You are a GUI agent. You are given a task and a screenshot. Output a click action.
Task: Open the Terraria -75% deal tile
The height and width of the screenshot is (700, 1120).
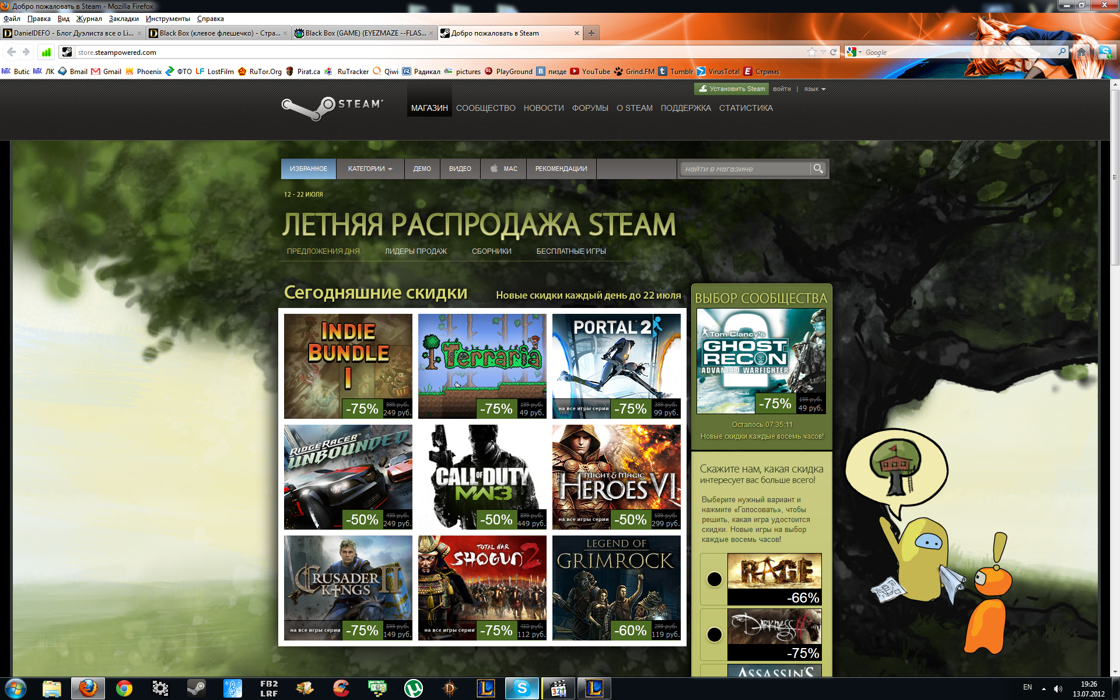coord(482,366)
